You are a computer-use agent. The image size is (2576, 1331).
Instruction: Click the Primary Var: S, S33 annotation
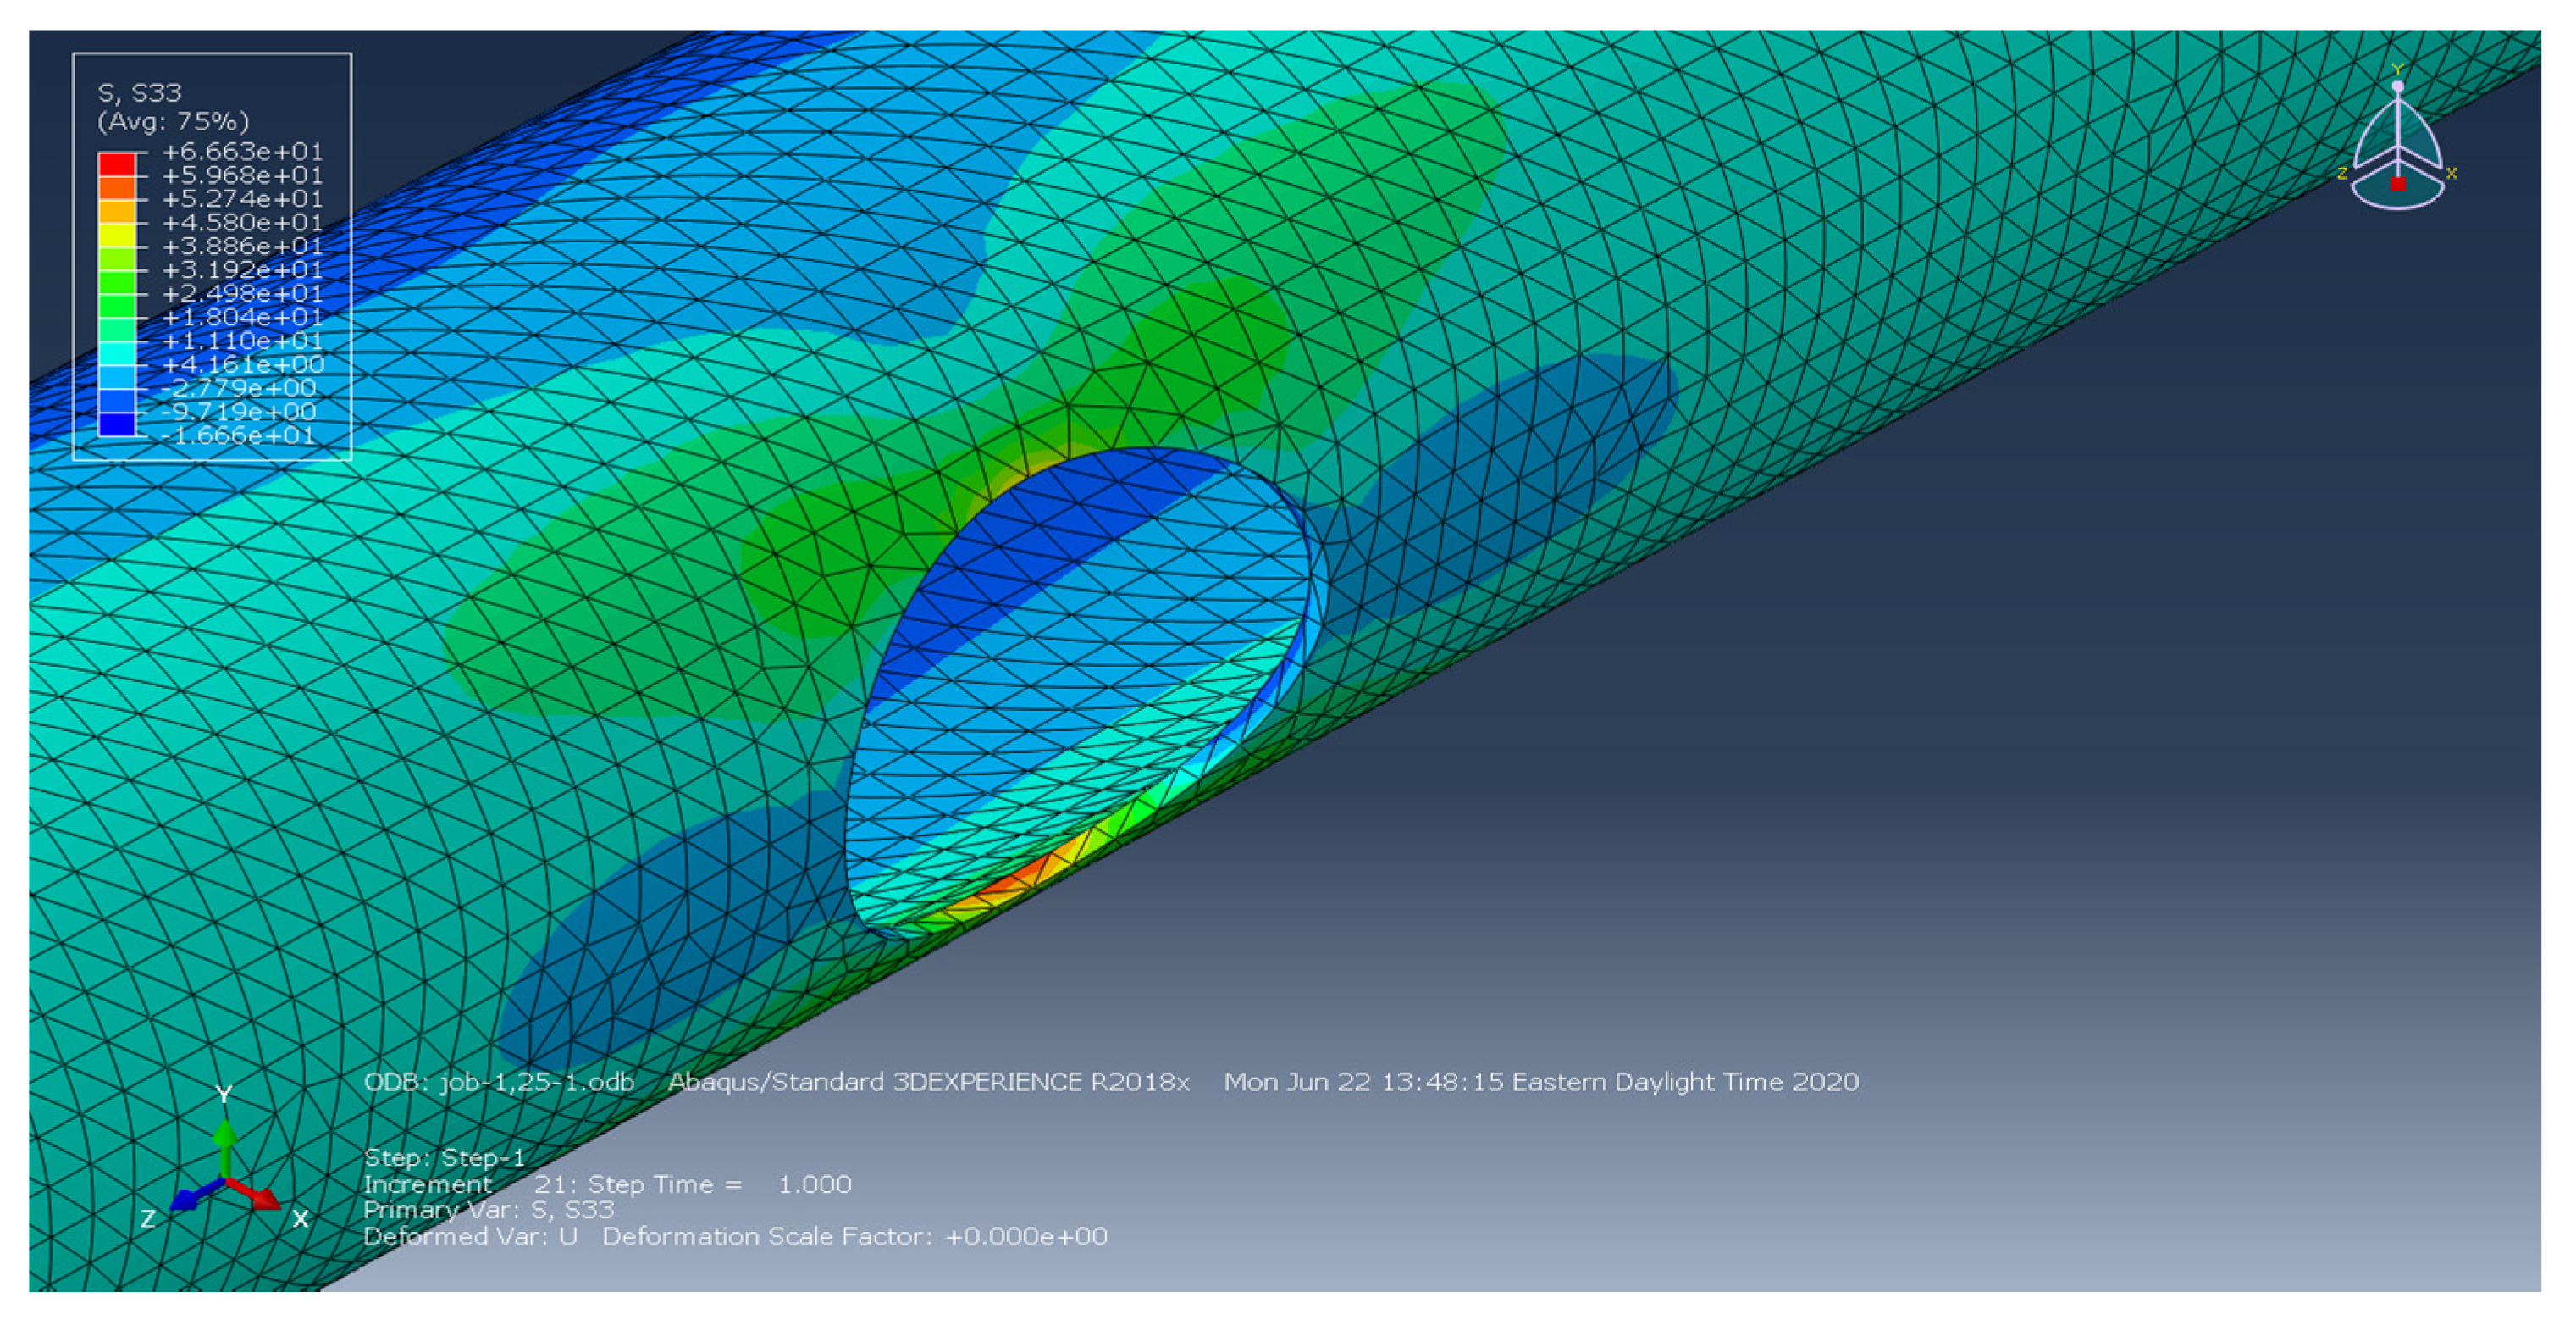(488, 1210)
